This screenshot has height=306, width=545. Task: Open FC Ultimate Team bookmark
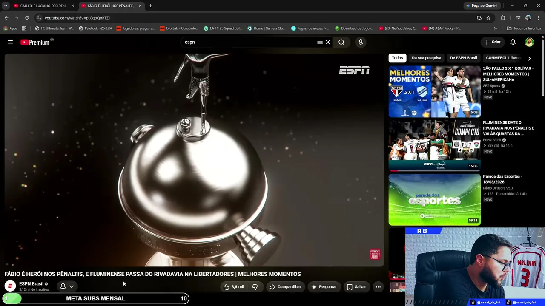54,28
